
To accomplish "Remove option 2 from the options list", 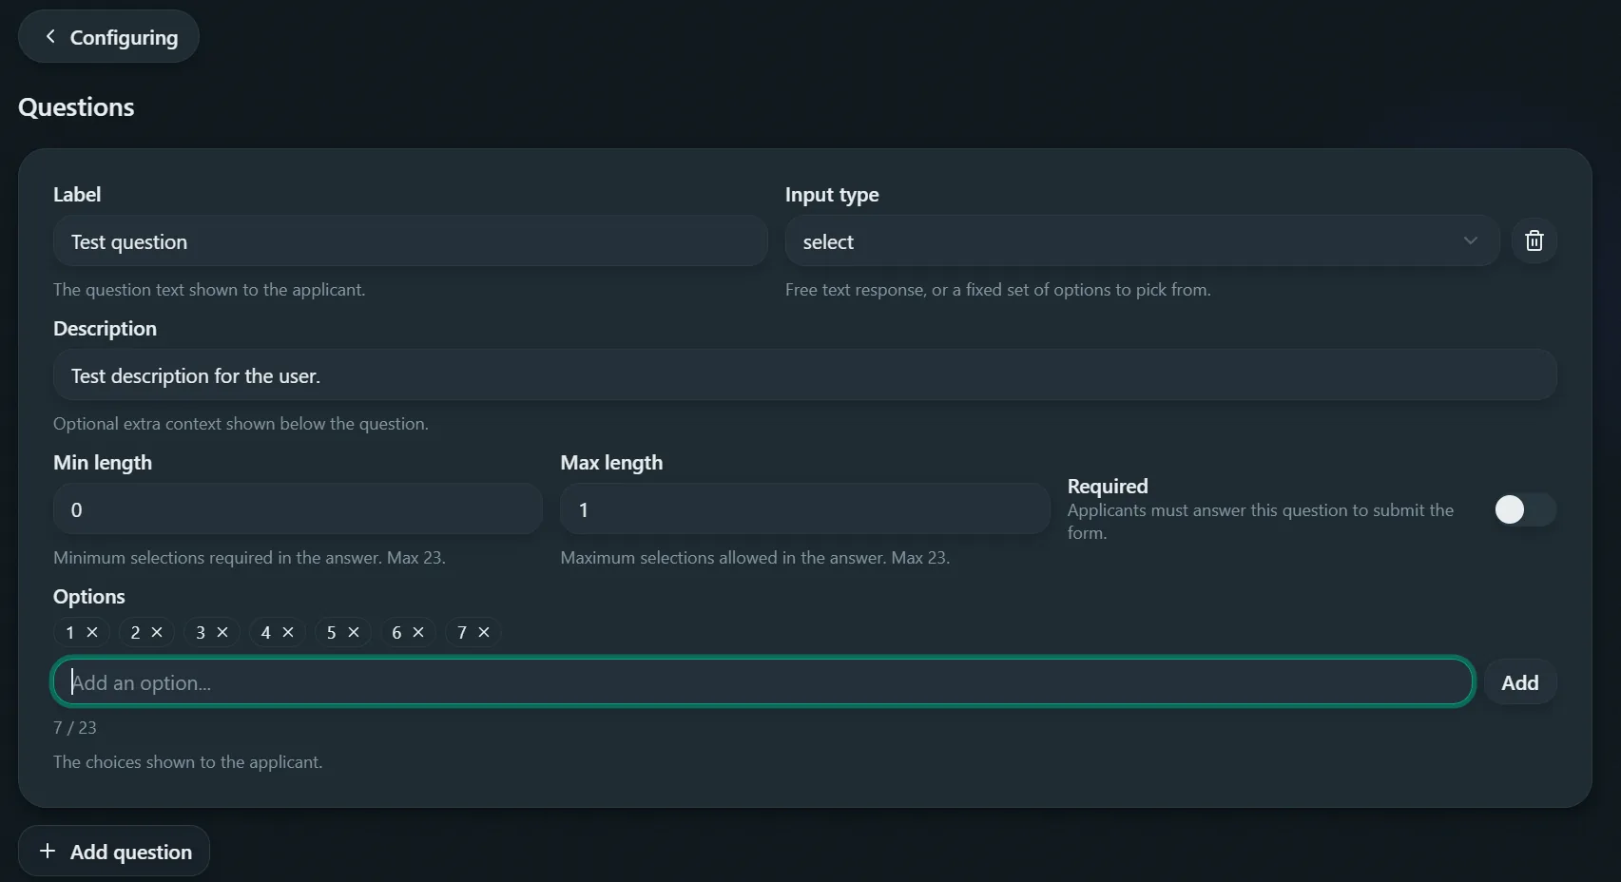I will (x=157, y=632).
